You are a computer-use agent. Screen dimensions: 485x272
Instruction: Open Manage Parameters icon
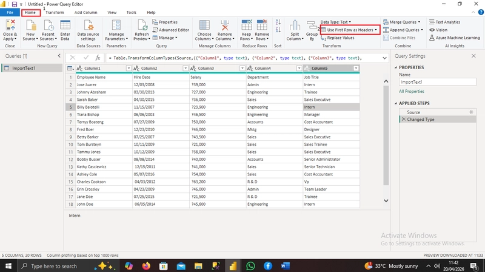coord(116,25)
